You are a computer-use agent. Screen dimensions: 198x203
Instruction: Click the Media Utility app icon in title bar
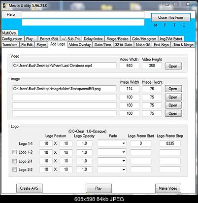coord(4,5)
